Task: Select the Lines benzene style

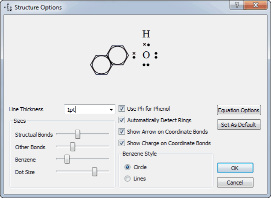Action: point(127,179)
